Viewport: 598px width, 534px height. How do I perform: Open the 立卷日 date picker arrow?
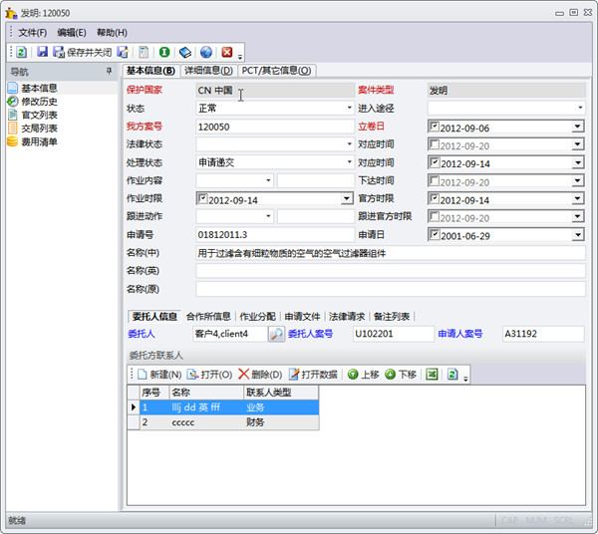coord(578,127)
